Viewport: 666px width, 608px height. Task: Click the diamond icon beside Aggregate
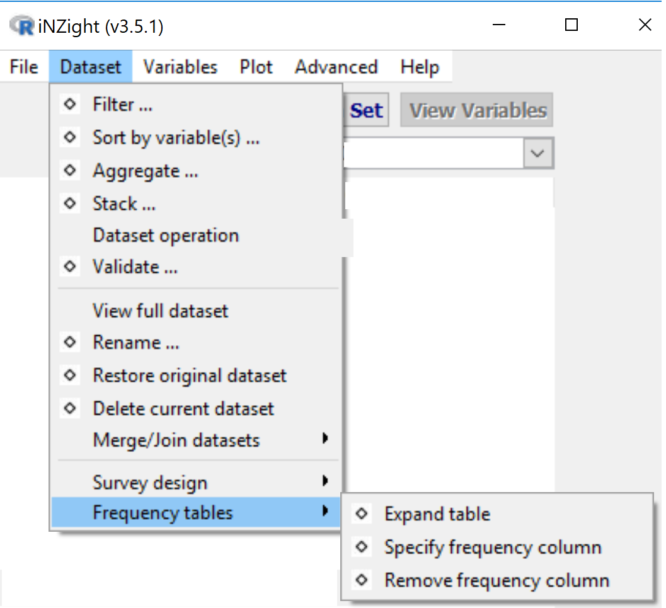click(69, 170)
